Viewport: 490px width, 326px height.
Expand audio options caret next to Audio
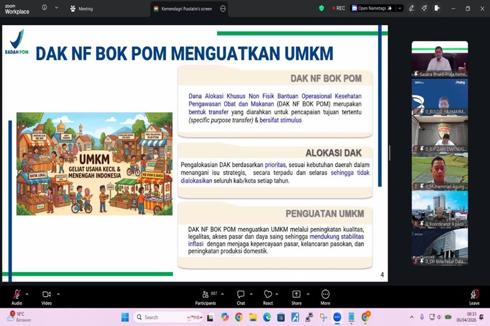click(28, 294)
